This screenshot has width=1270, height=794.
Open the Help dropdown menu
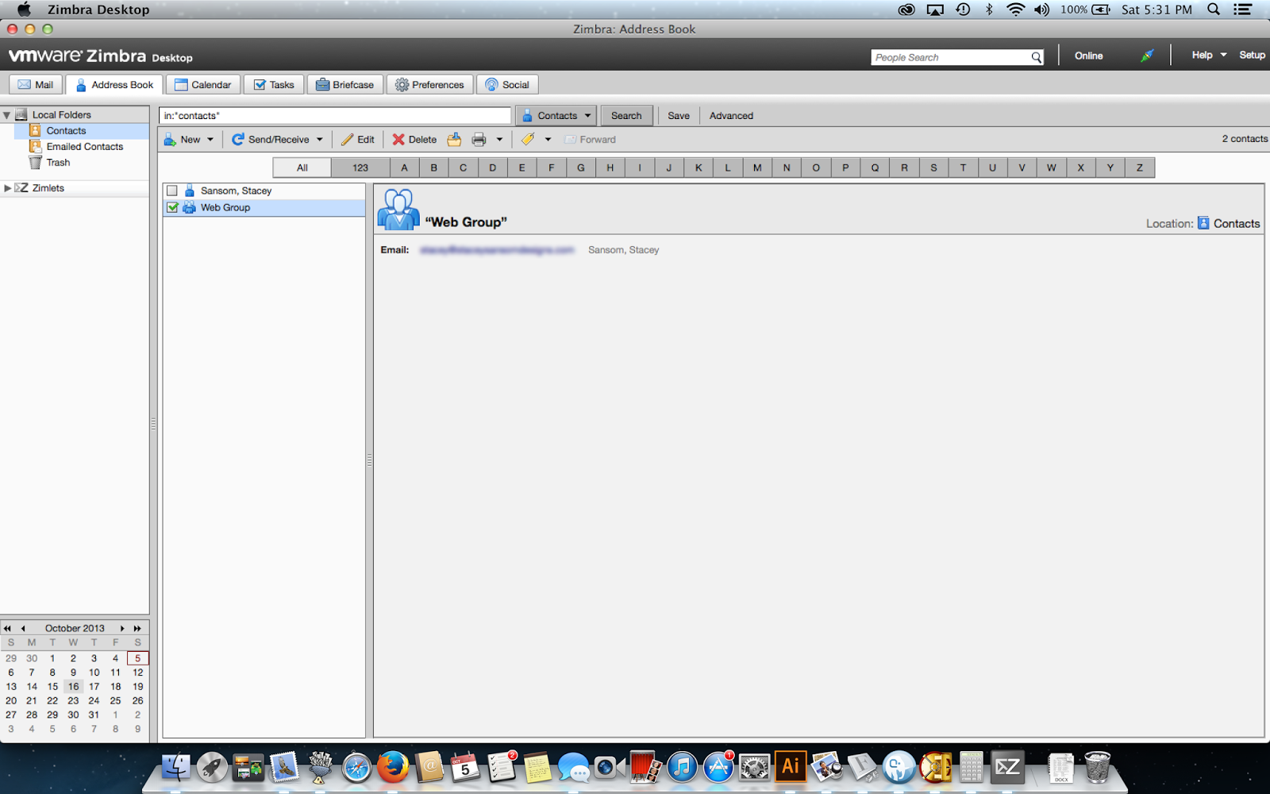coord(1209,55)
